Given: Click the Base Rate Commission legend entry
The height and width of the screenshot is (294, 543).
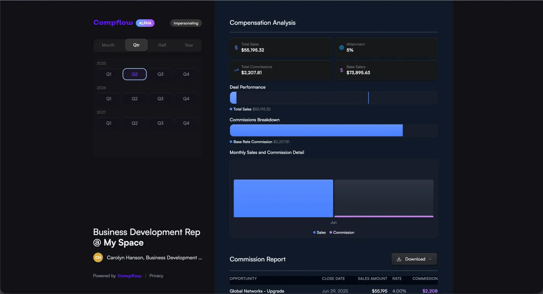Looking at the screenshot, I should tap(259, 142).
